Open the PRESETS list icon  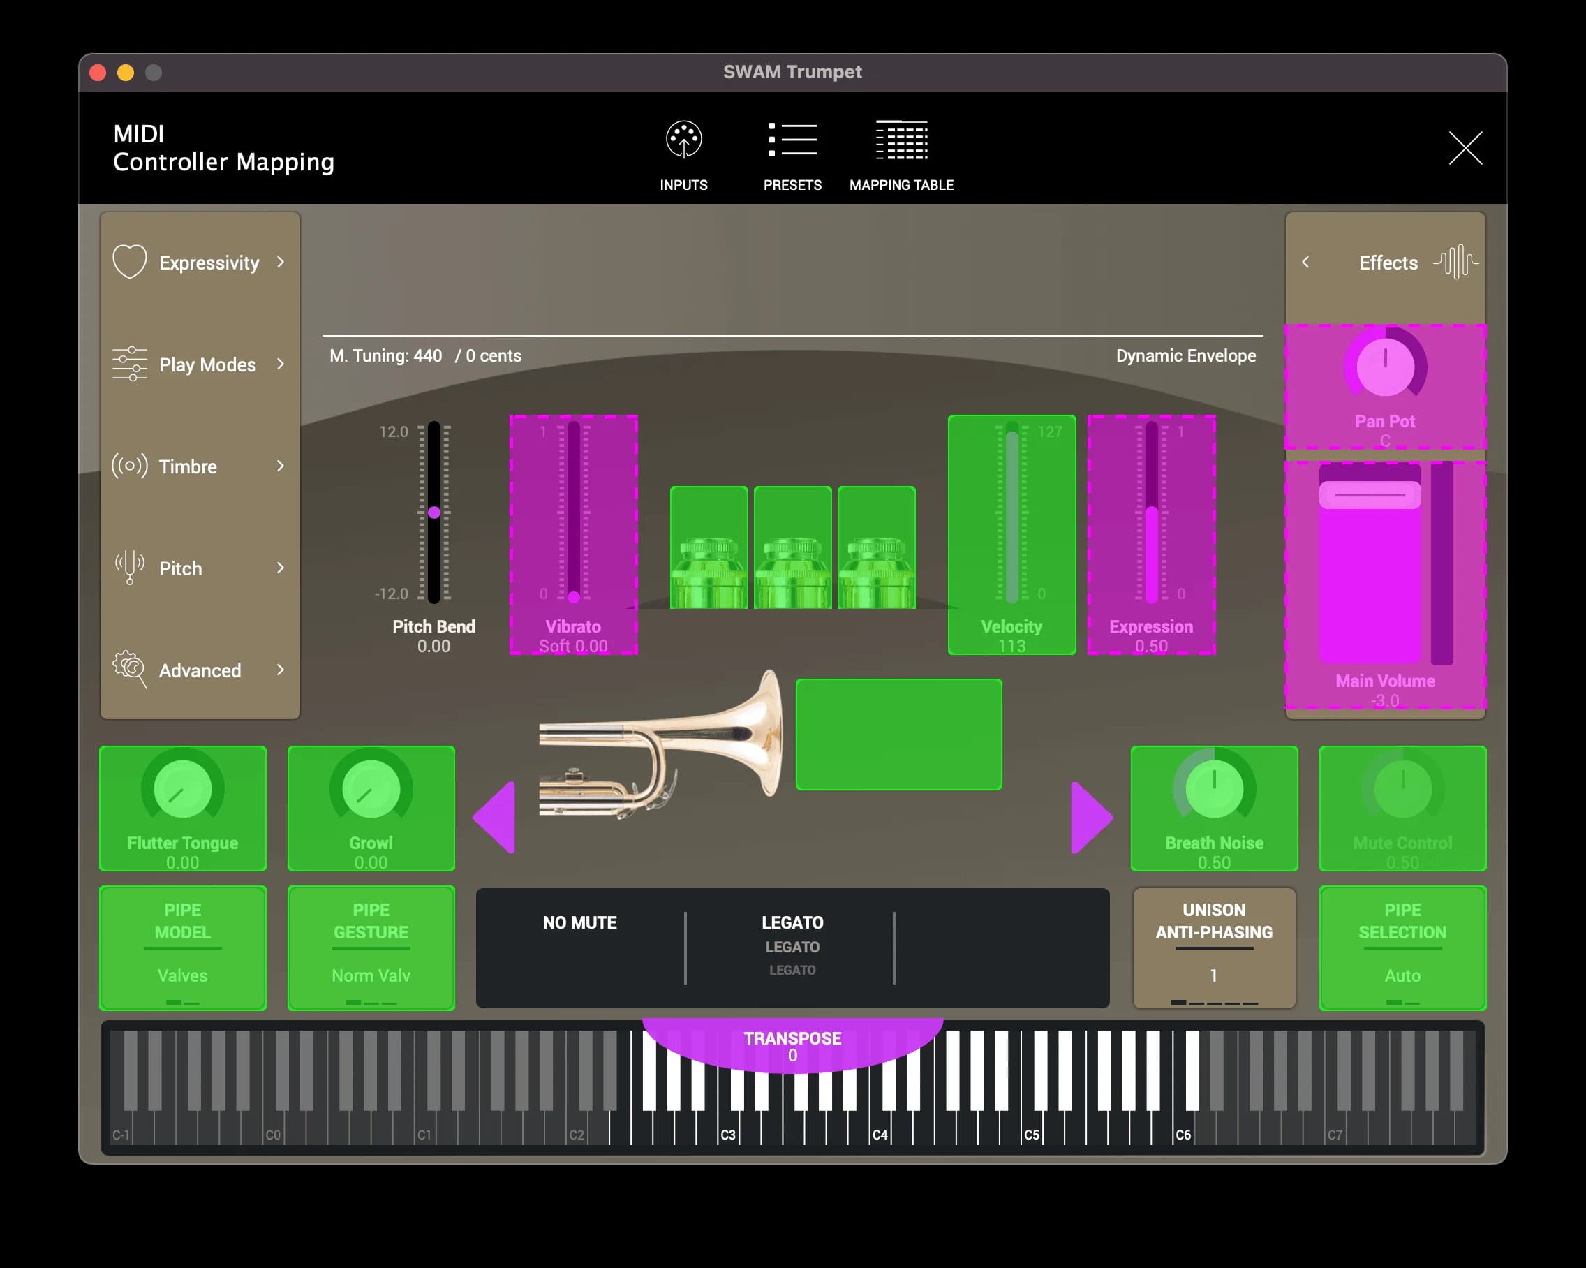pos(792,140)
